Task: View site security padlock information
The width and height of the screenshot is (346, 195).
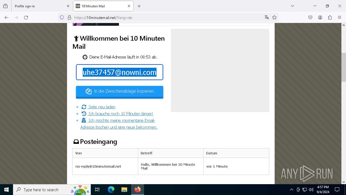Action: [69, 17]
